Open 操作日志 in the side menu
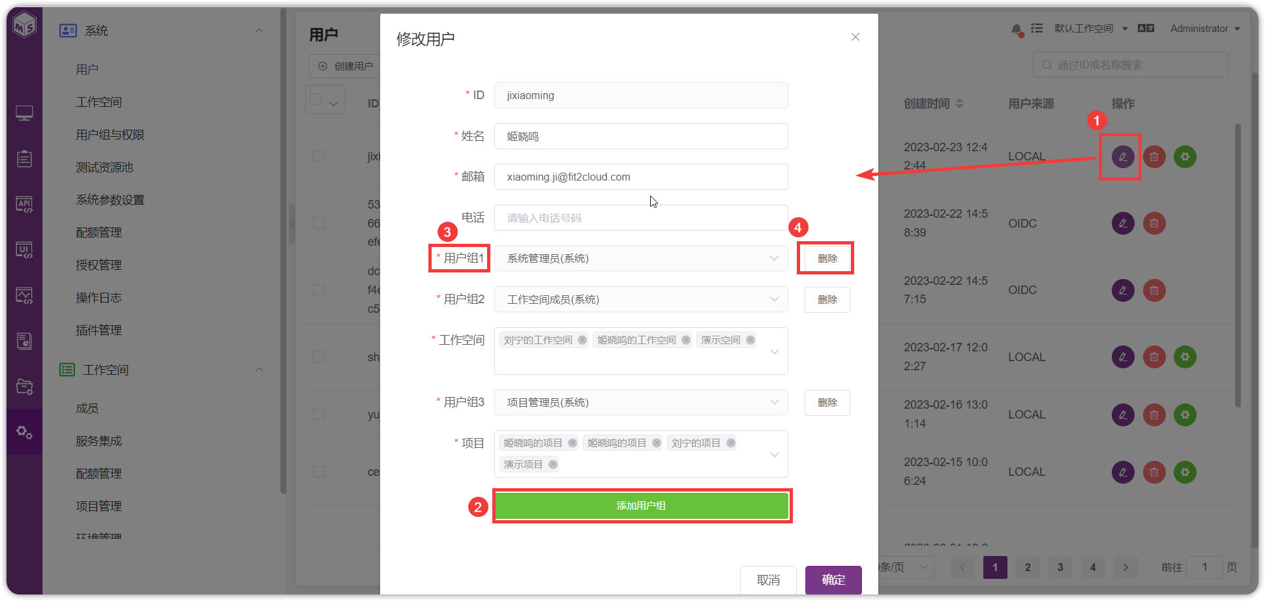This screenshot has width=1265, height=601. pos(98,298)
